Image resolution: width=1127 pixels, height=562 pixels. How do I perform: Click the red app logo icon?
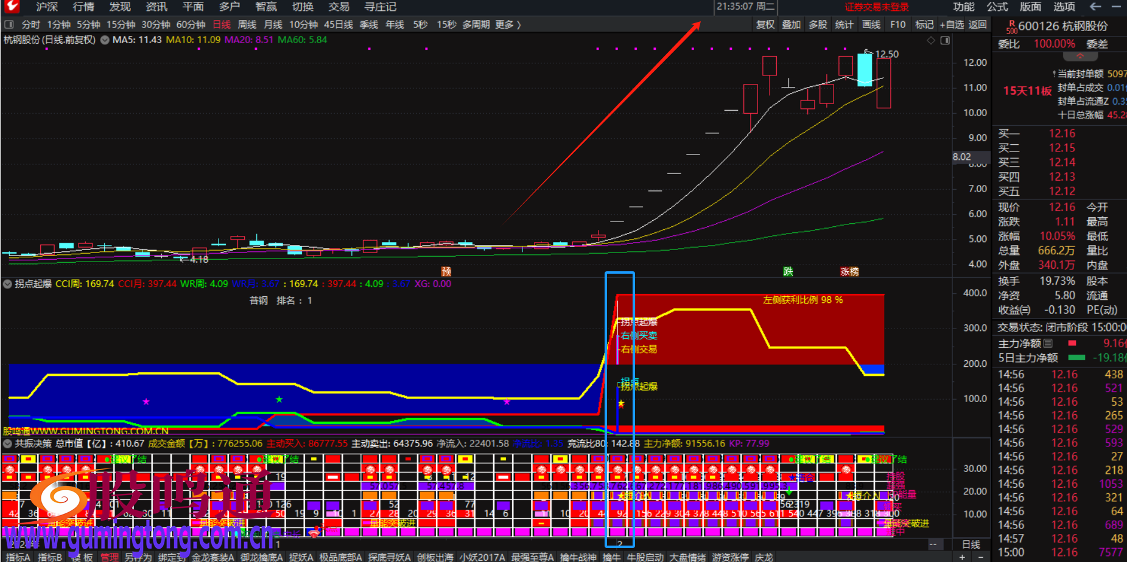(12, 7)
